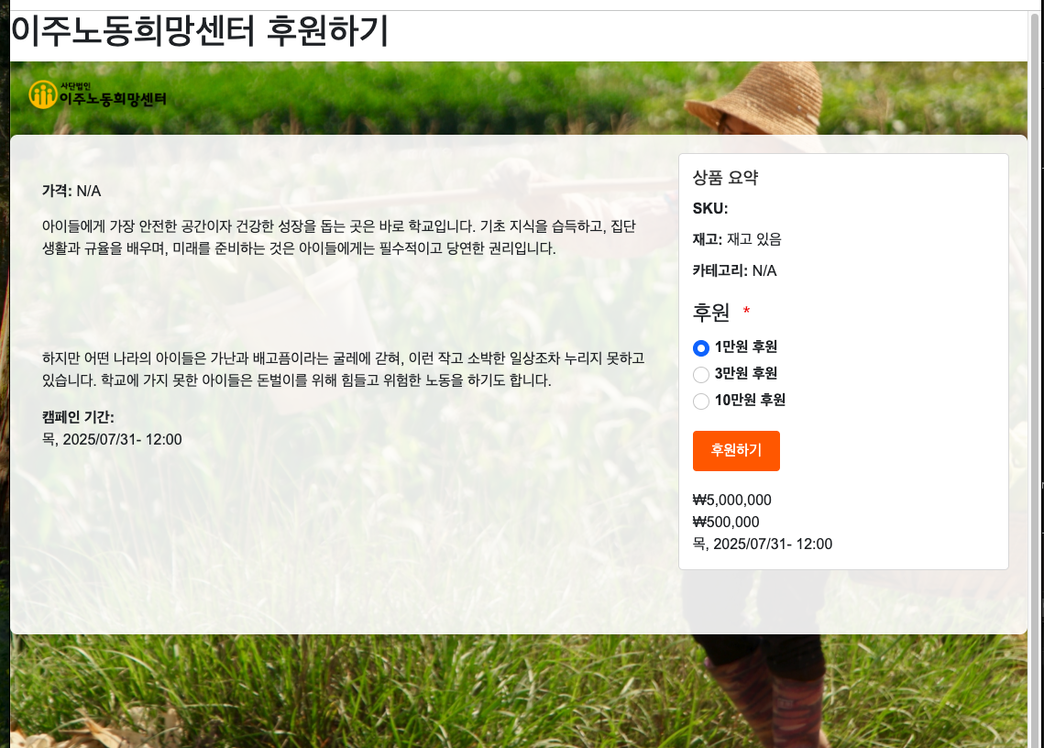Click the 상품 요약 heading
1044x748 pixels.
pyautogui.click(x=725, y=178)
